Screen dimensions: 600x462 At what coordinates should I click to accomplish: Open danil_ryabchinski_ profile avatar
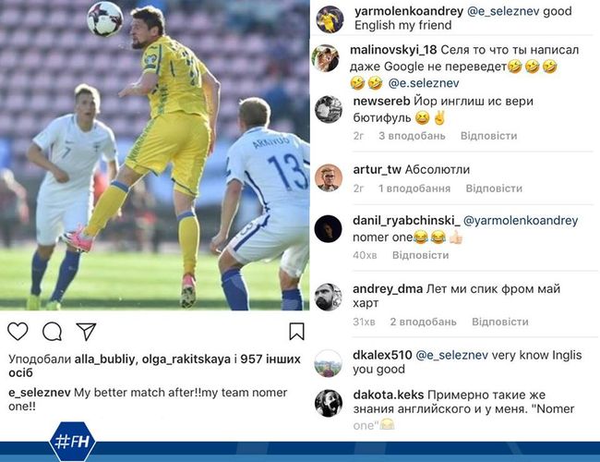tap(328, 229)
